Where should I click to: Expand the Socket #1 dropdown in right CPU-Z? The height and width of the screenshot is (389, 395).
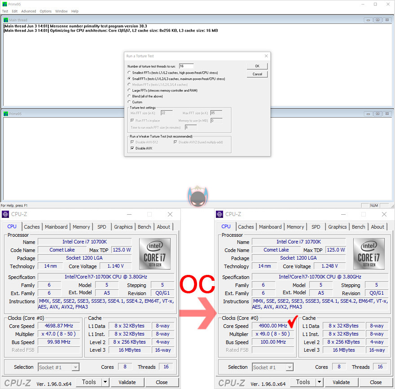click(x=290, y=367)
